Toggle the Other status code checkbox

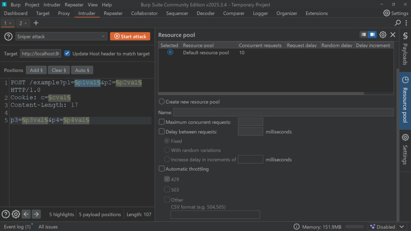(167, 200)
